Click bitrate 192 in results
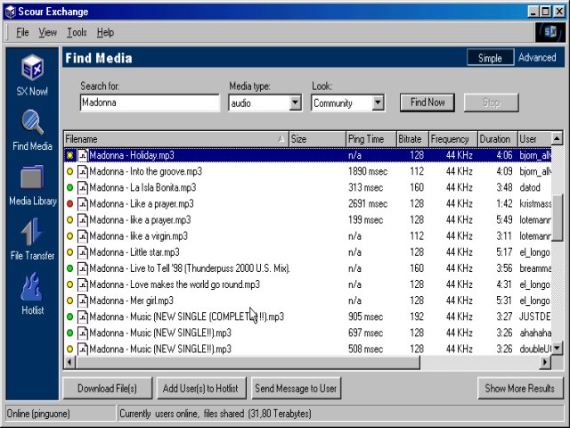The width and height of the screenshot is (570, 428). pos(417,317)
